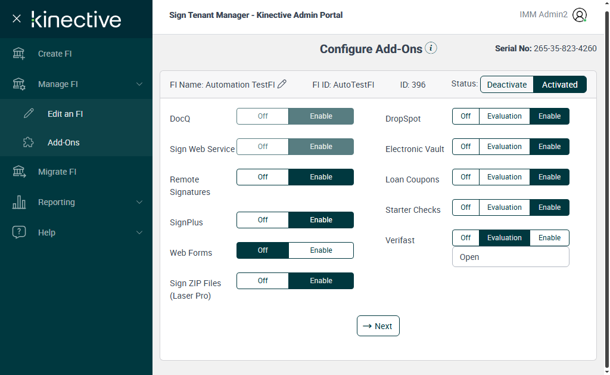Click the Manage FI bank gear icon
The height and width of the screenshot is (375, 610).
(x=18, y=84)
